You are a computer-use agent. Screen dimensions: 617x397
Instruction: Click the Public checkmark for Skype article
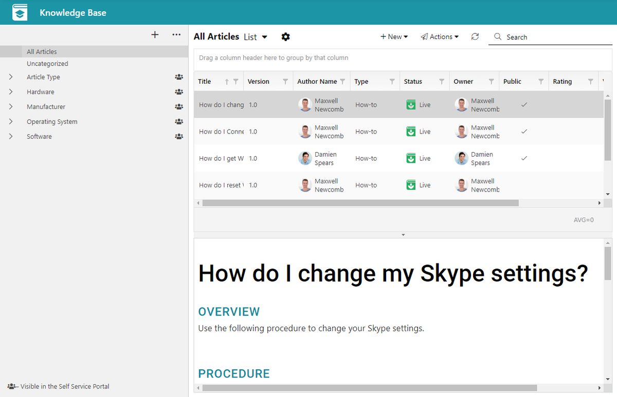tap(524, 104)
